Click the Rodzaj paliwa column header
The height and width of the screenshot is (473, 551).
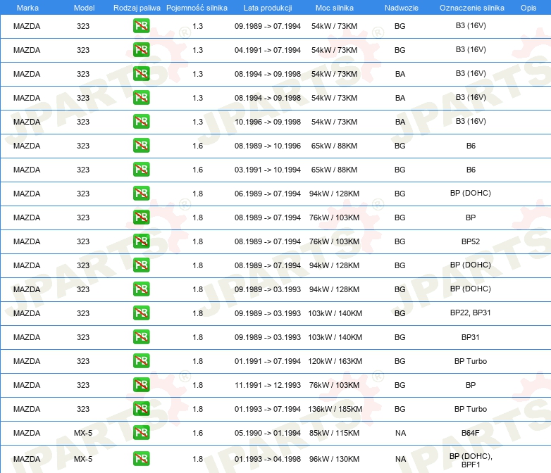pos(137,8)
